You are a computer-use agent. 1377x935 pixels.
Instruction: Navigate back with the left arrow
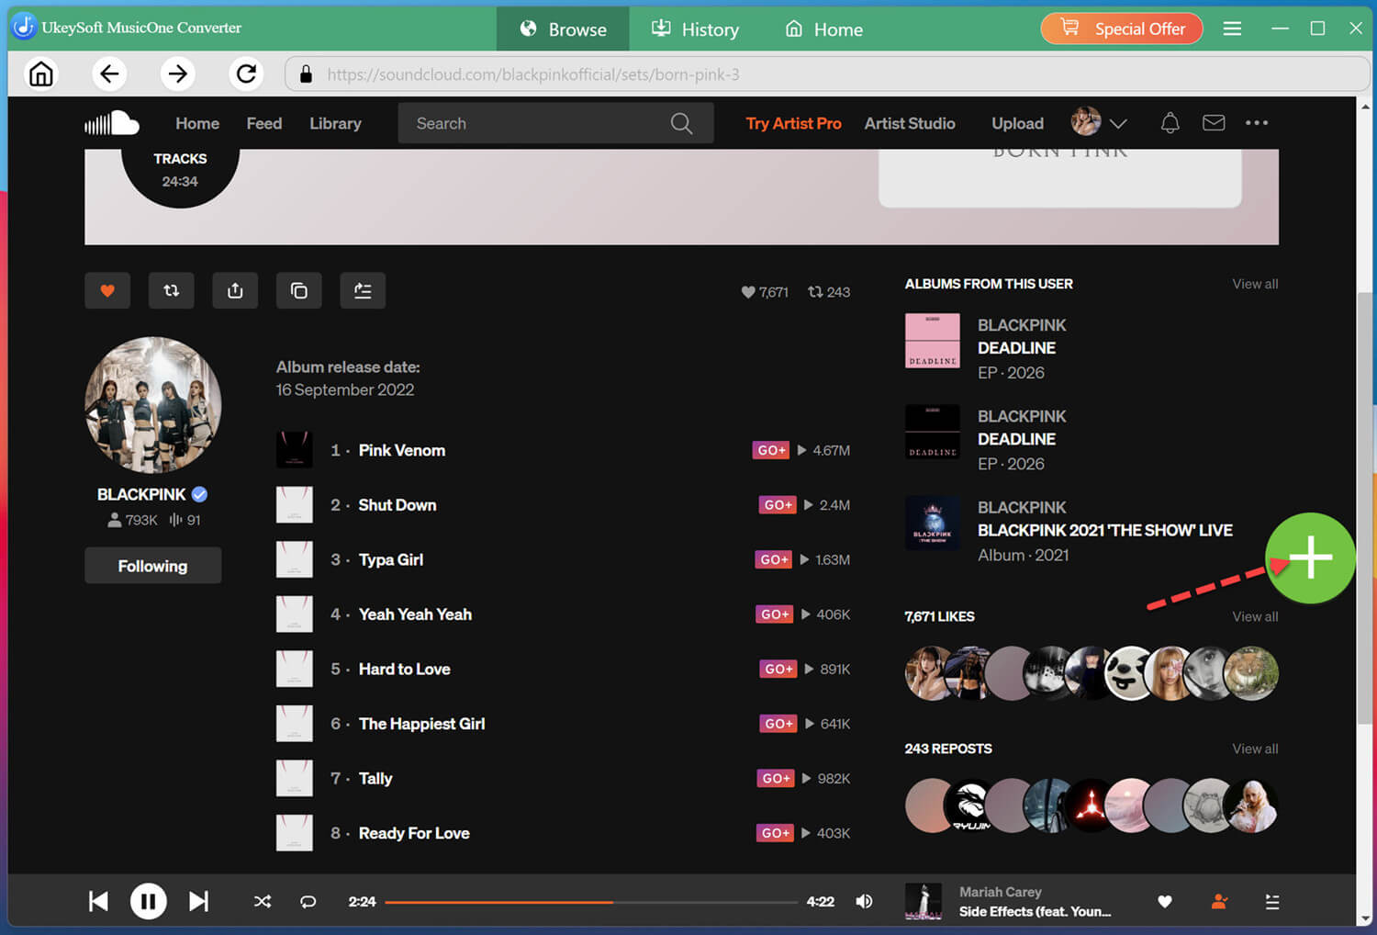(x=109, y=73)
